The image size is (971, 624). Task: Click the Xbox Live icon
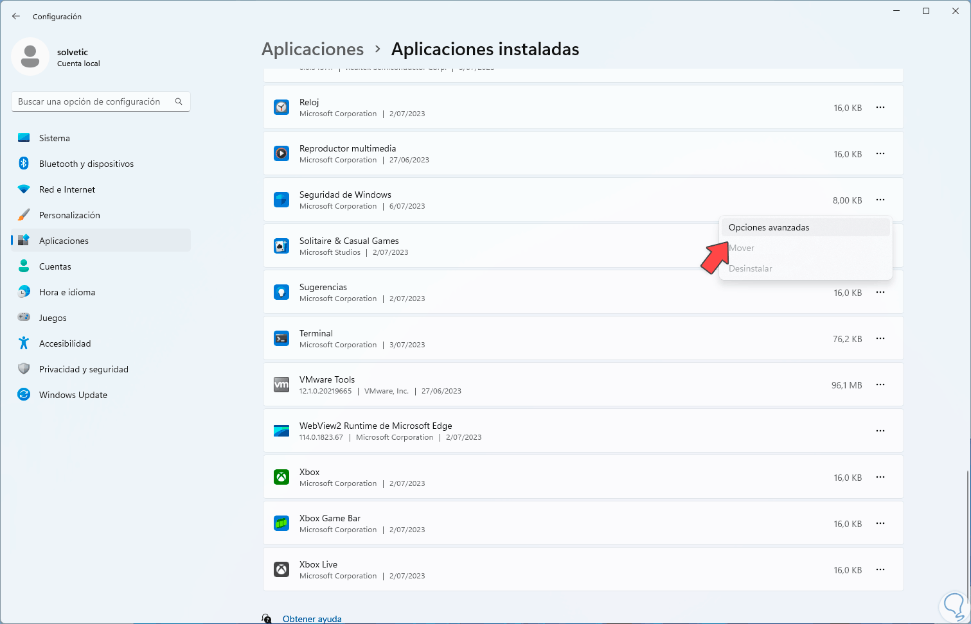pyautogui.click(x=281, y=569)
